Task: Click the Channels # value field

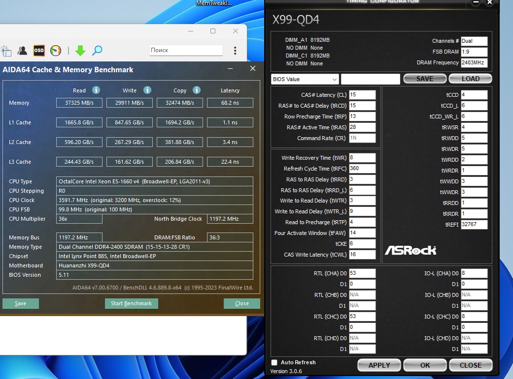Action: (474, 41)
